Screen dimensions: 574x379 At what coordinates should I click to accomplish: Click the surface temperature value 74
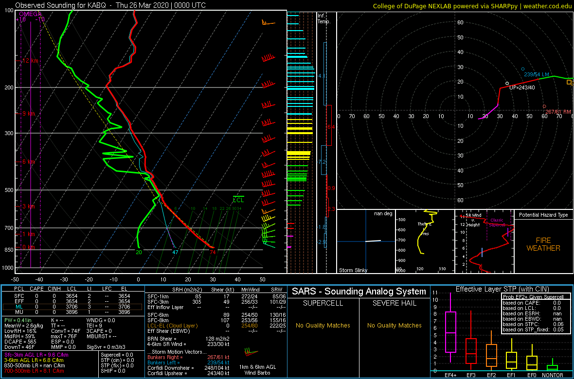tap(212, 252)
